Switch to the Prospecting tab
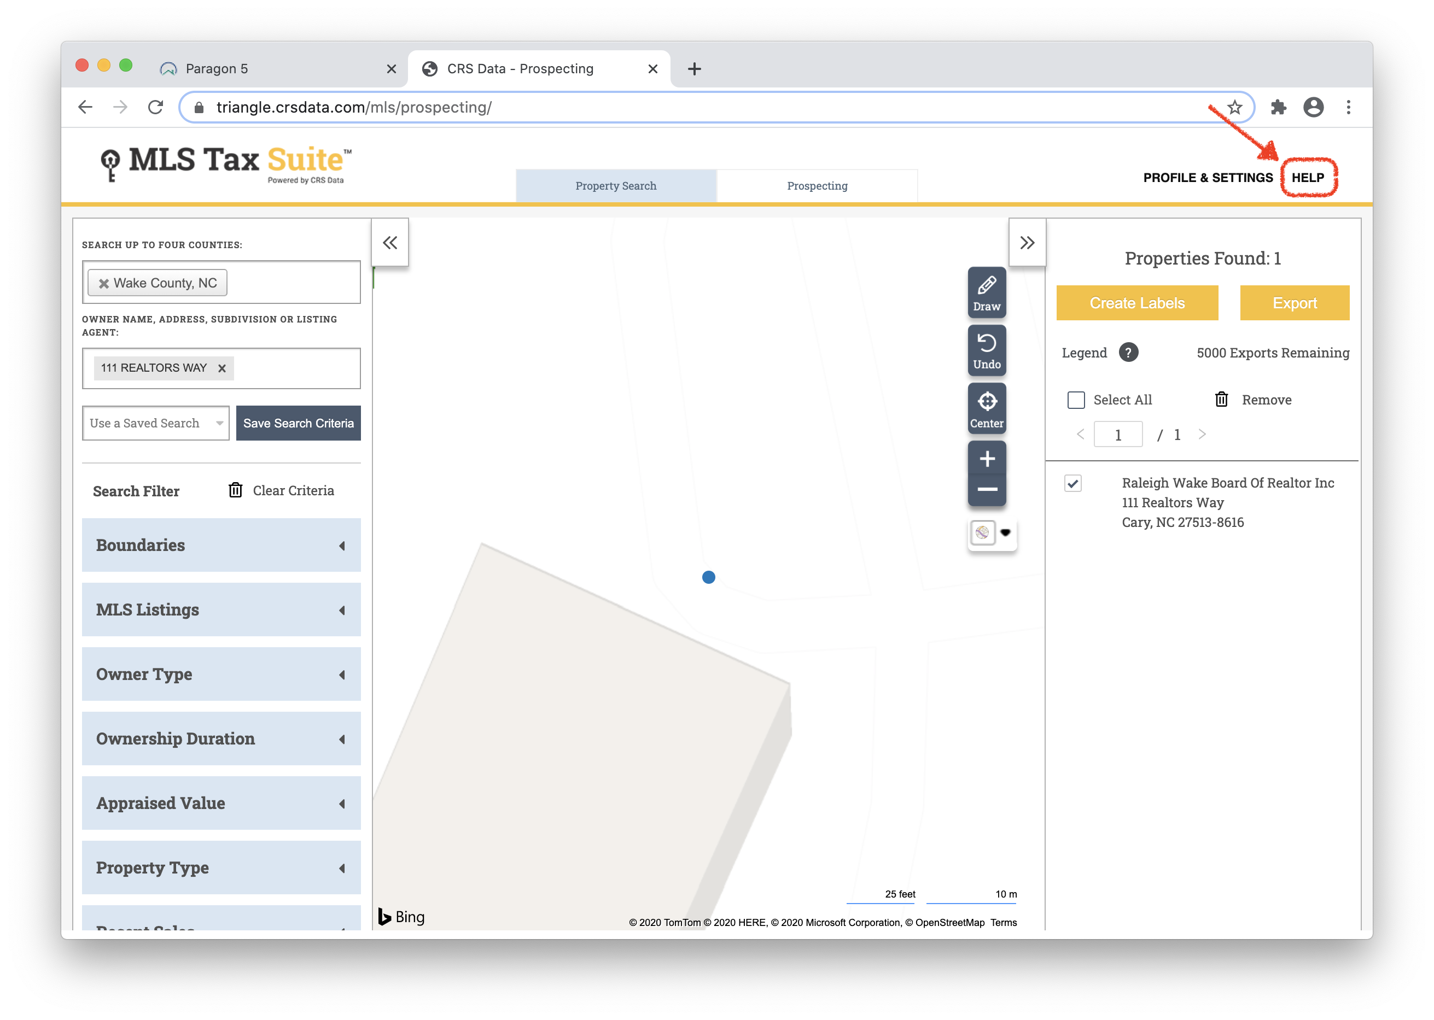The height and width of the screenshot is (1020, 1434). pos(817,185)
